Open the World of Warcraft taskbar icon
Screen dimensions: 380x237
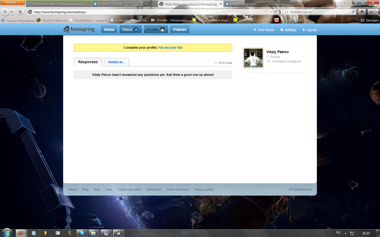70,233
